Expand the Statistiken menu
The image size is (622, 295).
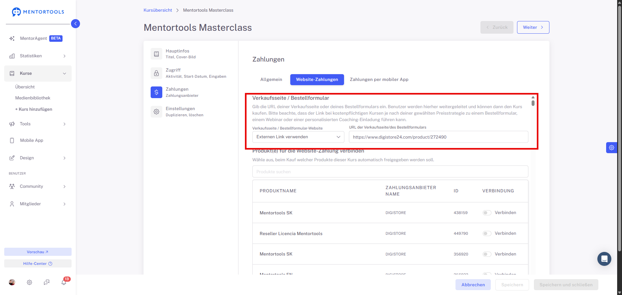[64, 56]
